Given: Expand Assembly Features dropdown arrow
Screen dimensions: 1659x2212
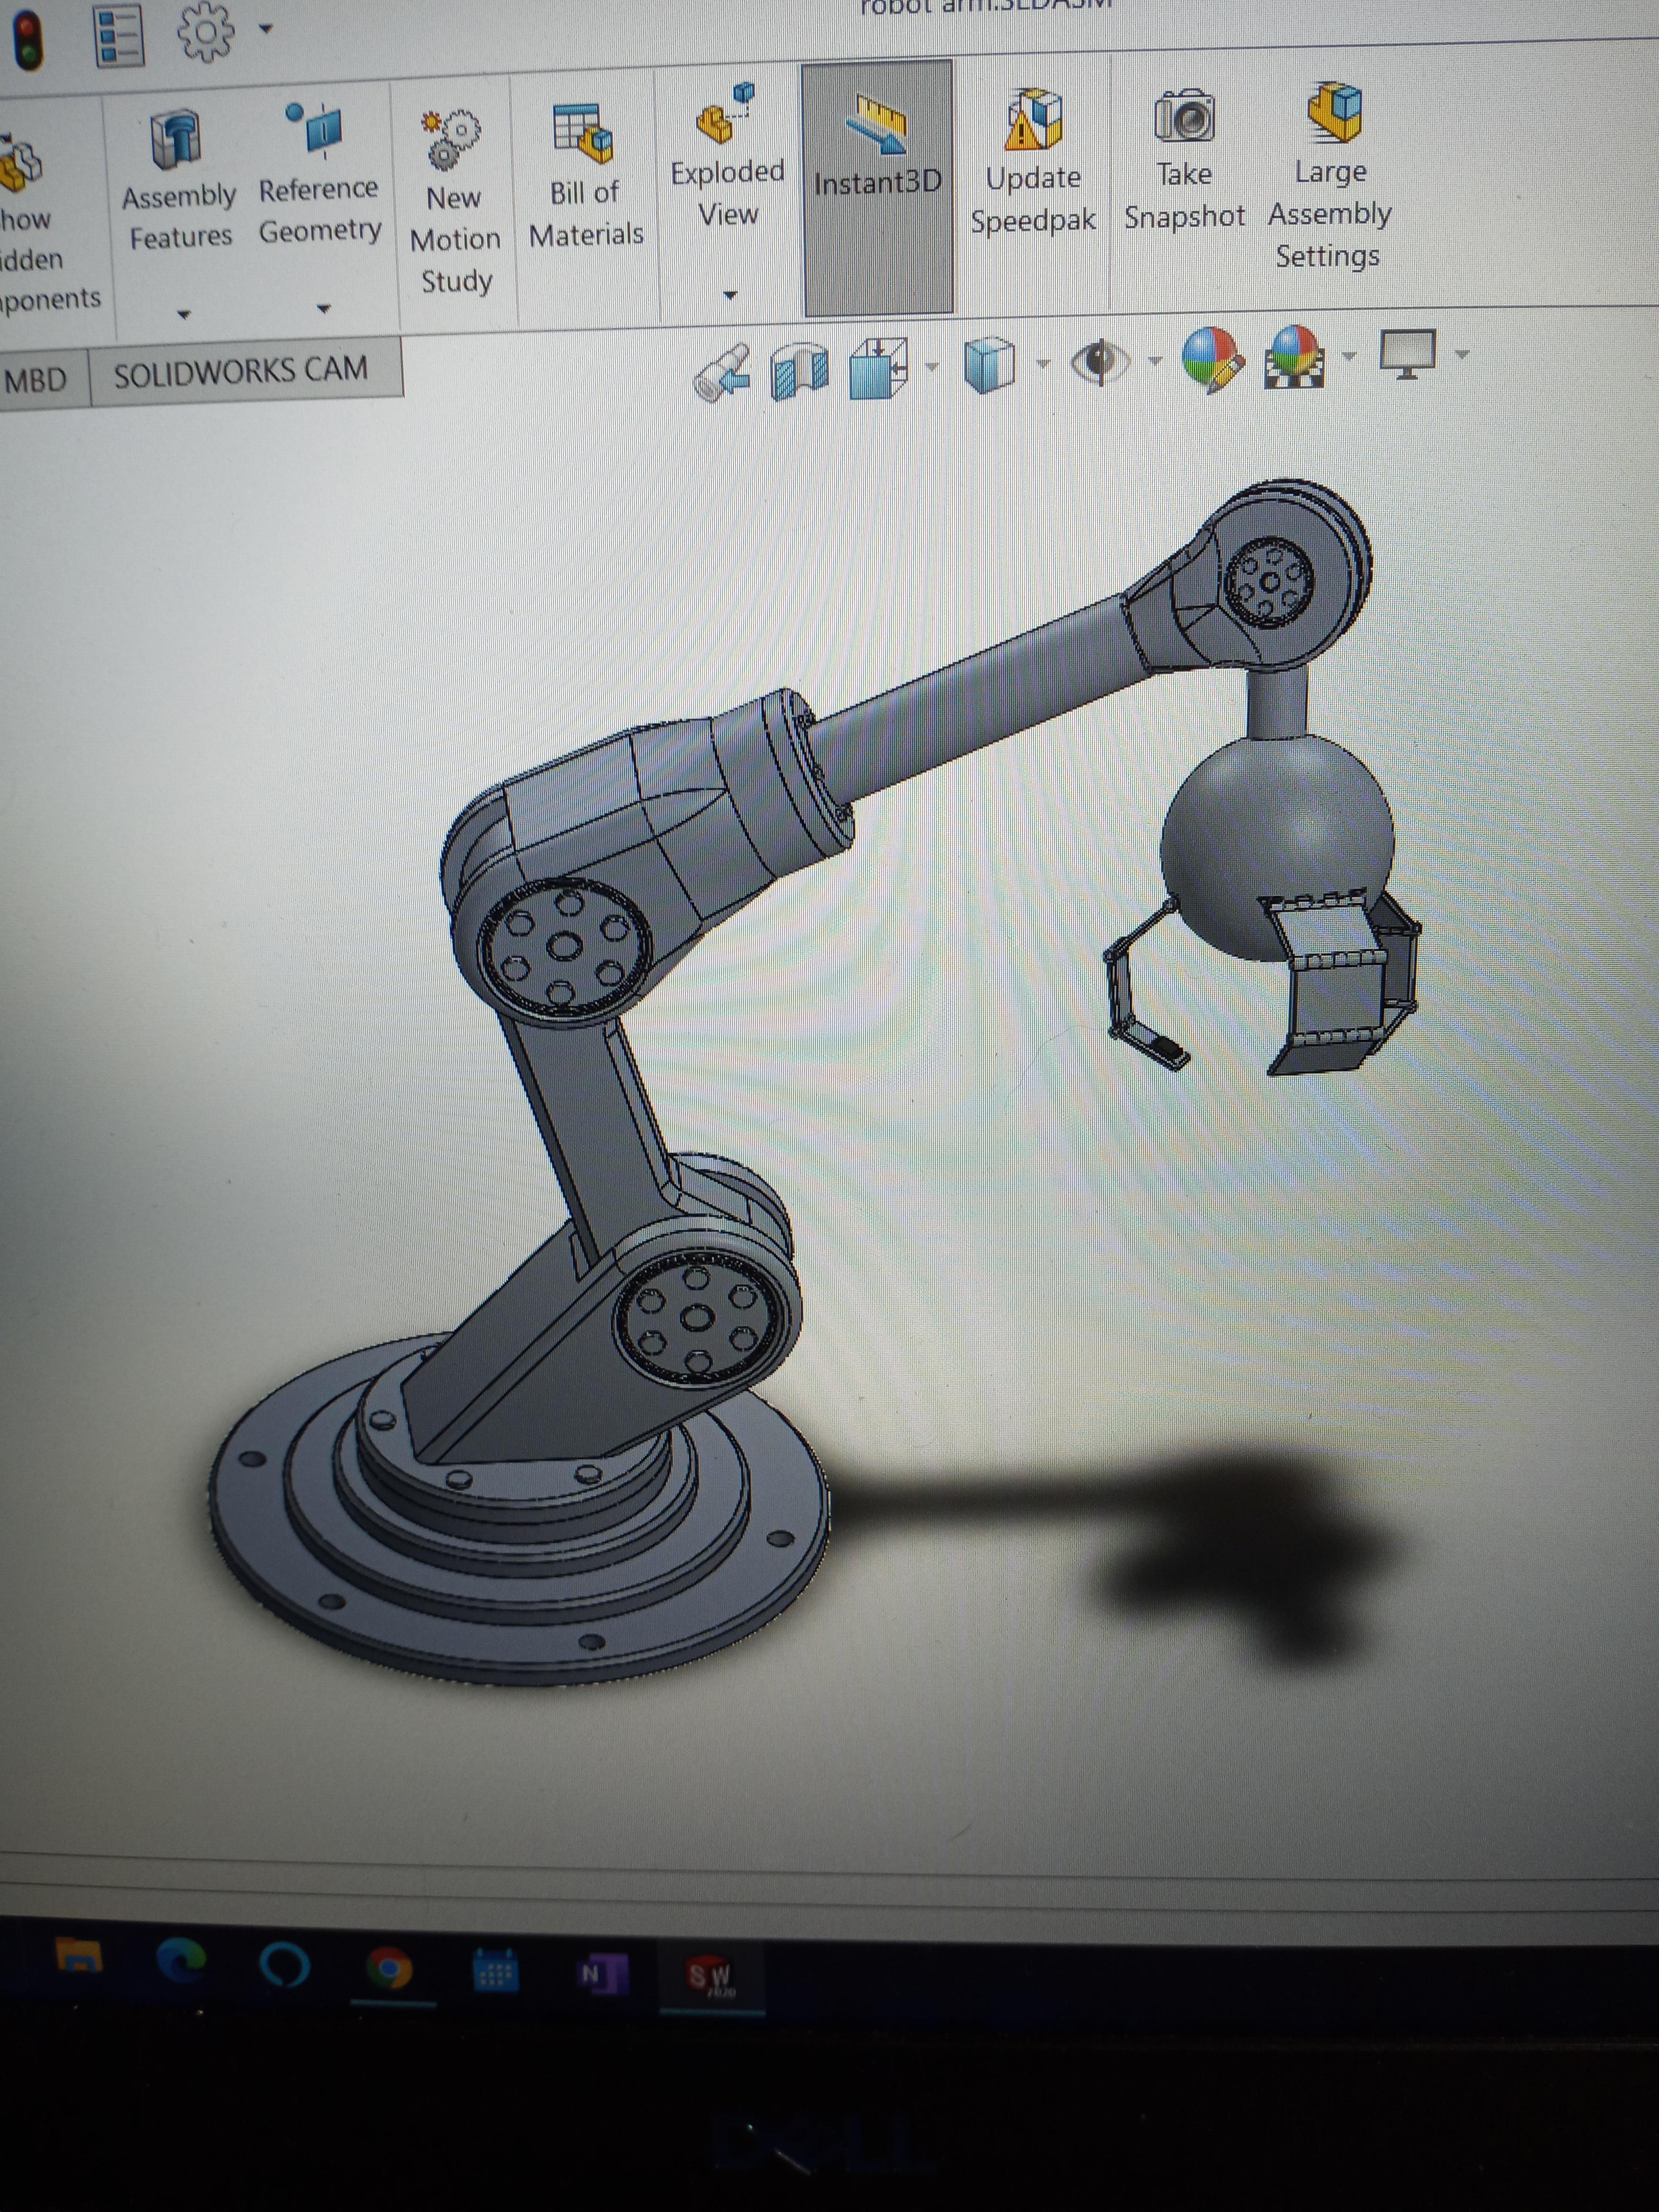Looking at the screenshot, I should [x=183, y=314].
